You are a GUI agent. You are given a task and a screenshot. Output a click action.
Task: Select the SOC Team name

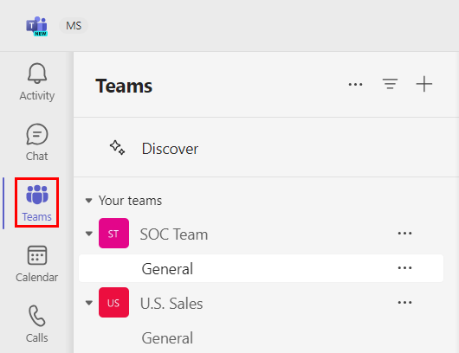click(x=174, y=234)
